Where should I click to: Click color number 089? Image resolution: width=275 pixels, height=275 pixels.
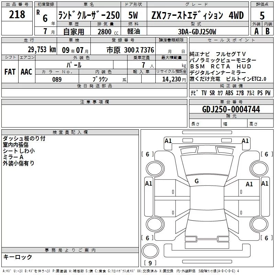point(57,79)
